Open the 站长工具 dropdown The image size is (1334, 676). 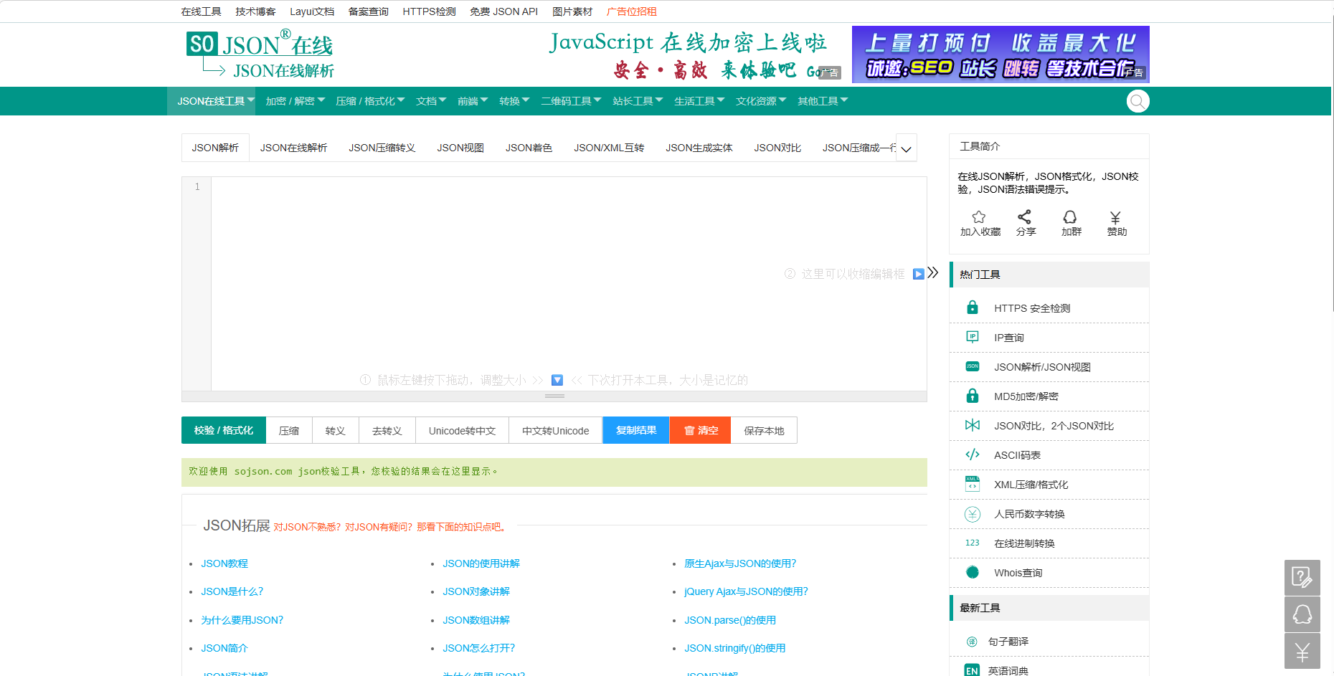[637, 101]
